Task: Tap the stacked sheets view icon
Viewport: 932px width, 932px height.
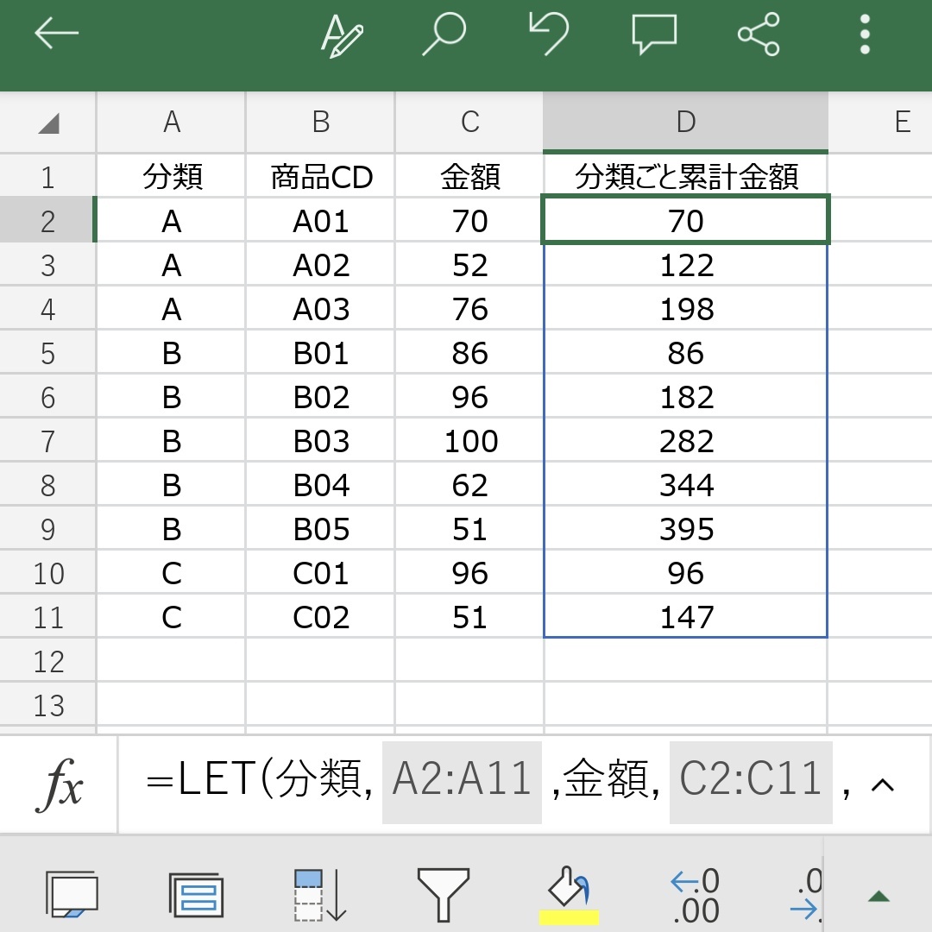Action: click(196, 894)
